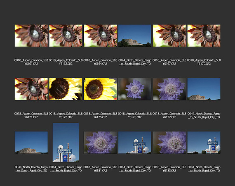Screen dimensions: 235x186
Task: Click the file name ending Y6177.CR2
Action: coord(169,115)
